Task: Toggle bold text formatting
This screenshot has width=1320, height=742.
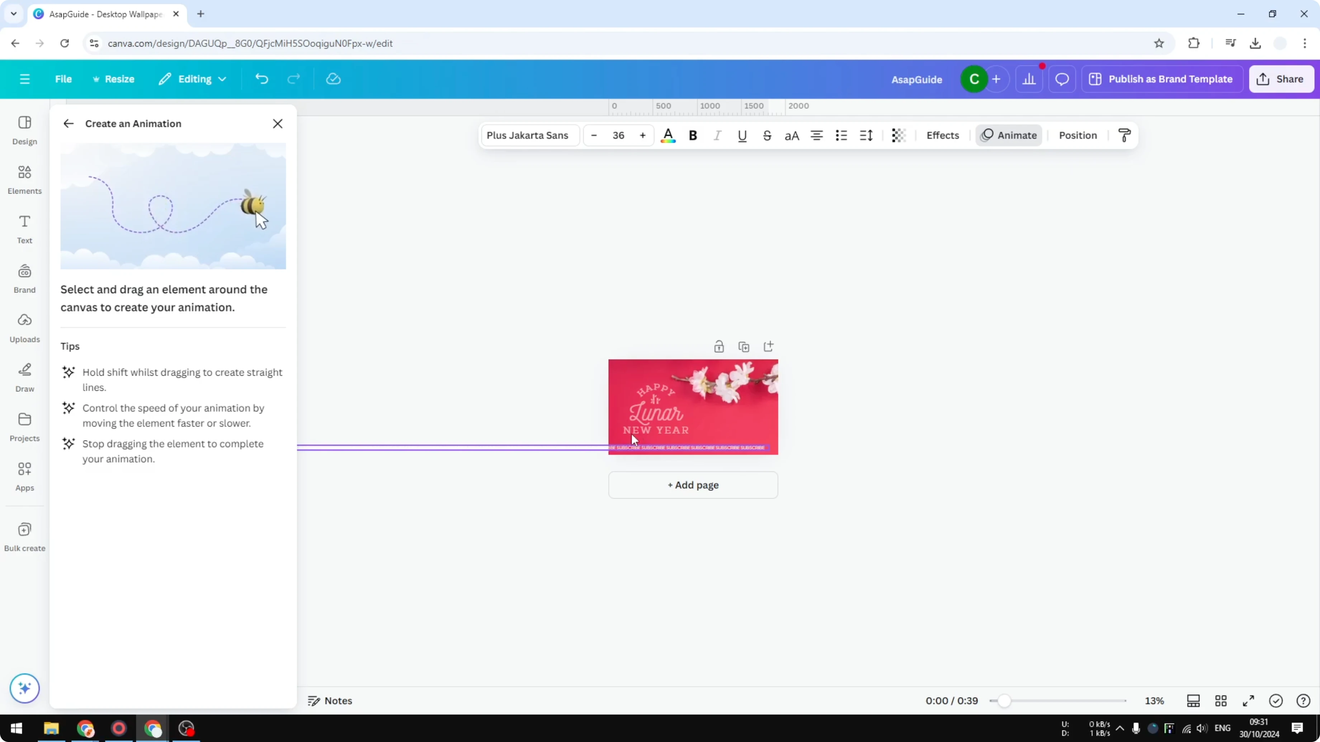Action: [x=693, y=135]
